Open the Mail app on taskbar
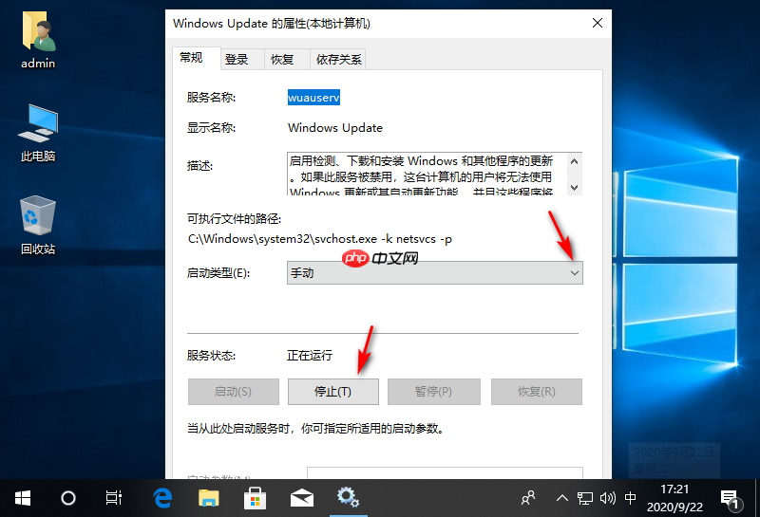The image size is (760, 517). pyautogui.click(x=301, y=498)
